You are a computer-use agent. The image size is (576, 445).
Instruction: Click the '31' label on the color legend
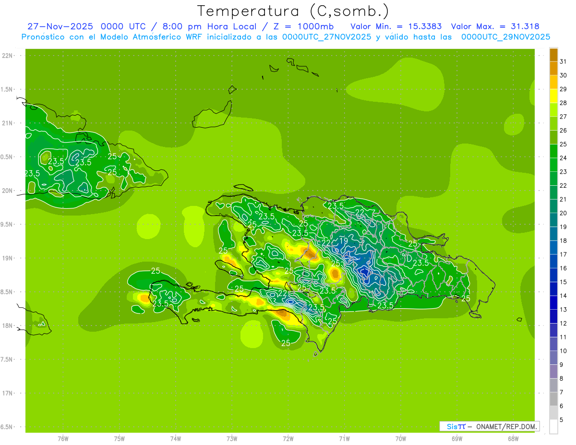(563, 61)
